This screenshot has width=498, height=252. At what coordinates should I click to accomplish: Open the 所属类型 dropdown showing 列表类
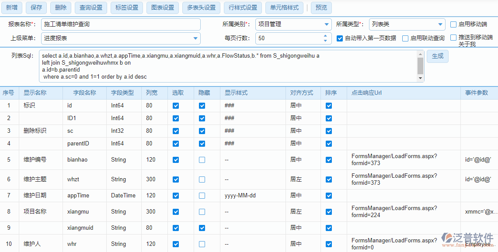pyautogui.click(x=440, y=24)
